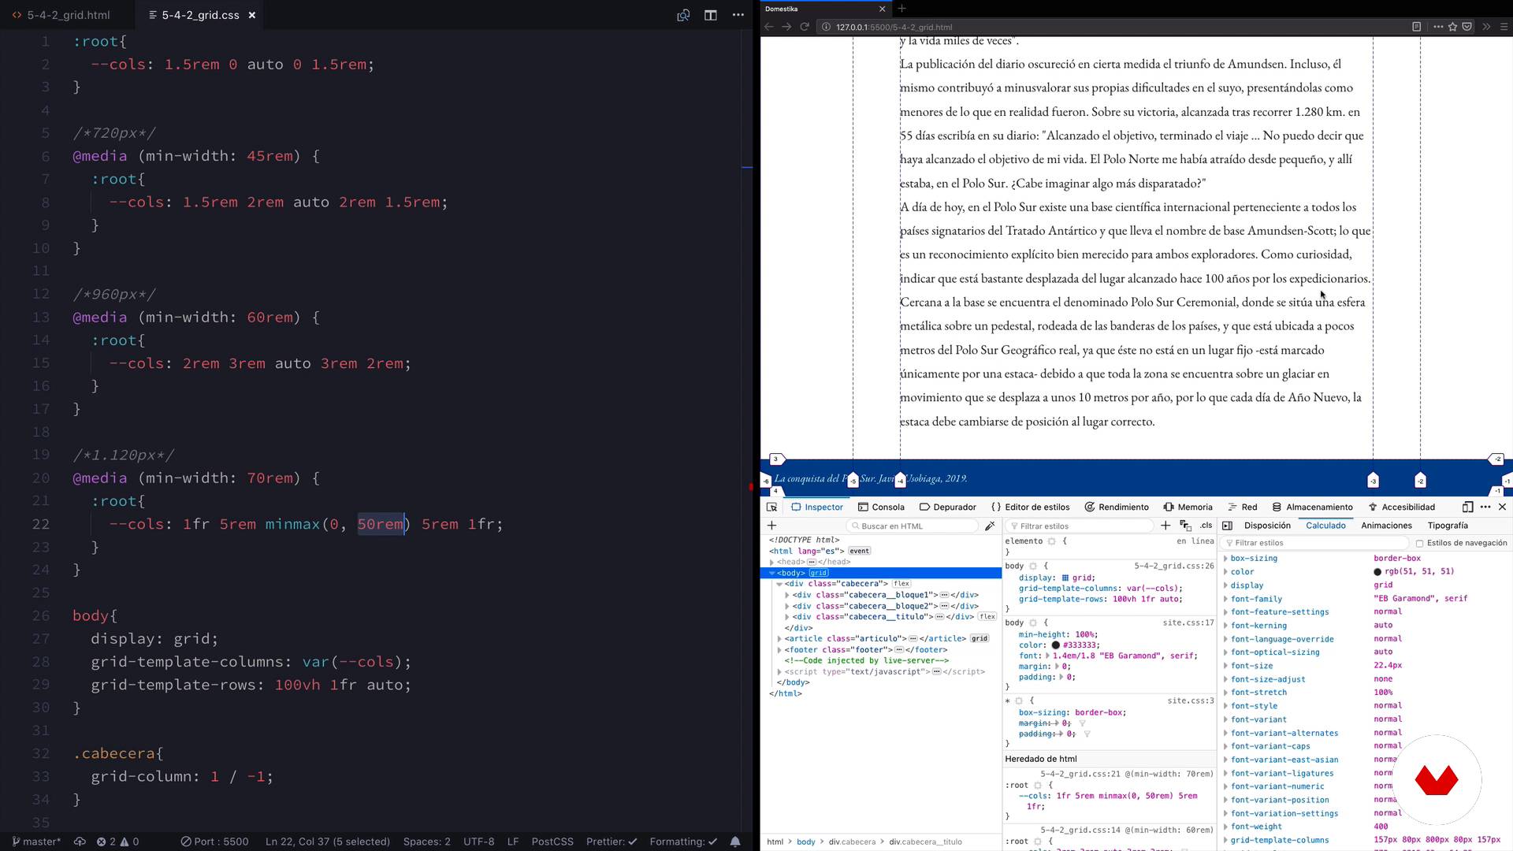1513x851 pixels.
Task: Click Port : 5500 live server button
Action: [214, 842]
